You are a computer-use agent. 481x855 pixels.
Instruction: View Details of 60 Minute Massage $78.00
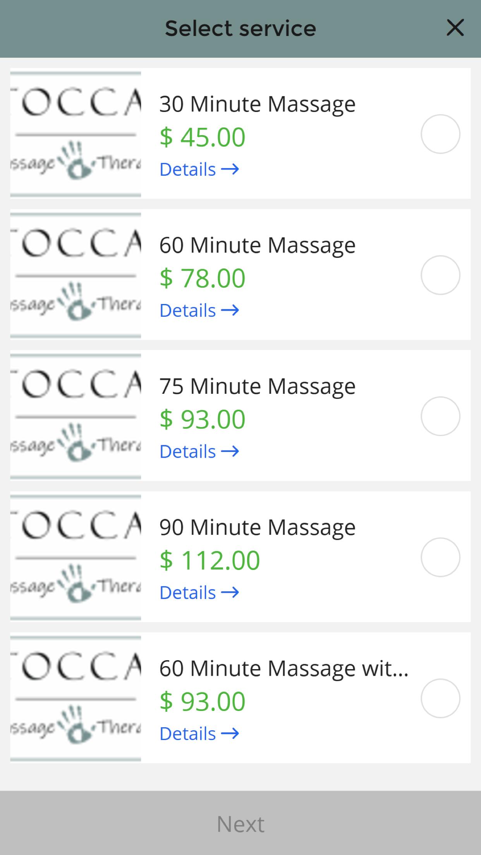tap(199, 310)
